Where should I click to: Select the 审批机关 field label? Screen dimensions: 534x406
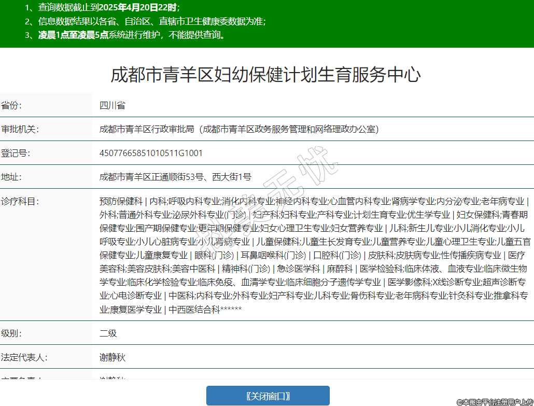tap(20, 129)
